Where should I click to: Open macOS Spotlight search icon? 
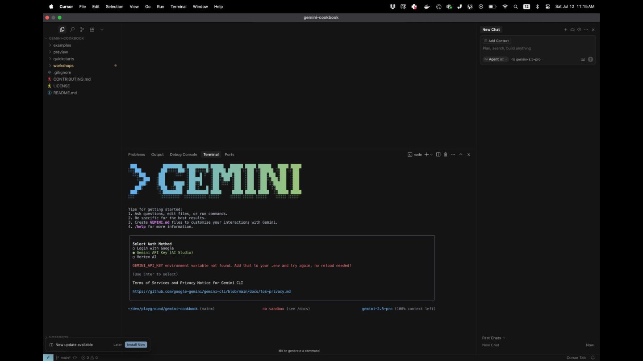click(x=516, y=7)
